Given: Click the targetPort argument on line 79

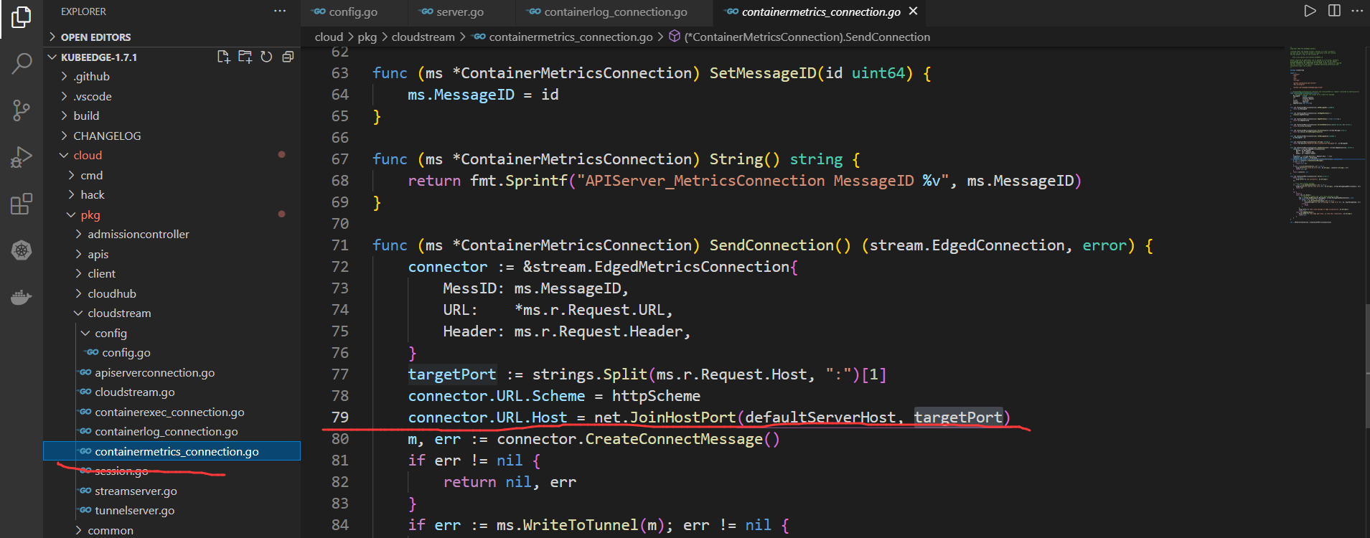Looking at the screenshot, I should click(x=958, y=417).
